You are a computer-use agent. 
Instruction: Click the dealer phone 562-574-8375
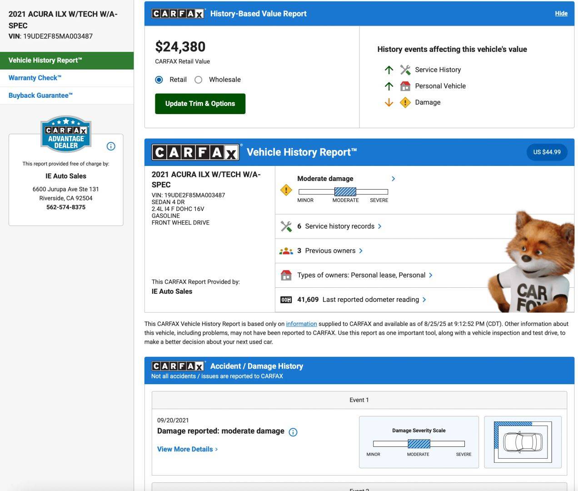click(66, 207)
